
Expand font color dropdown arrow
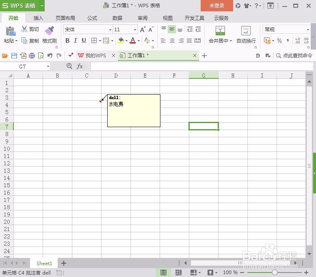(x=139, y=41)
